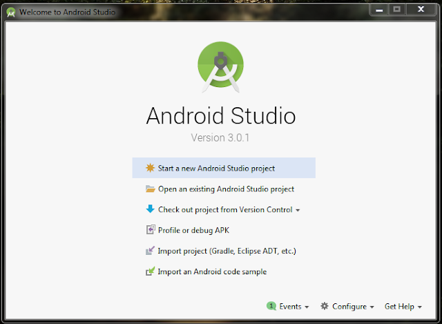Click the Android Studio heading text
The image size is (442, 324).
[221, 115]
